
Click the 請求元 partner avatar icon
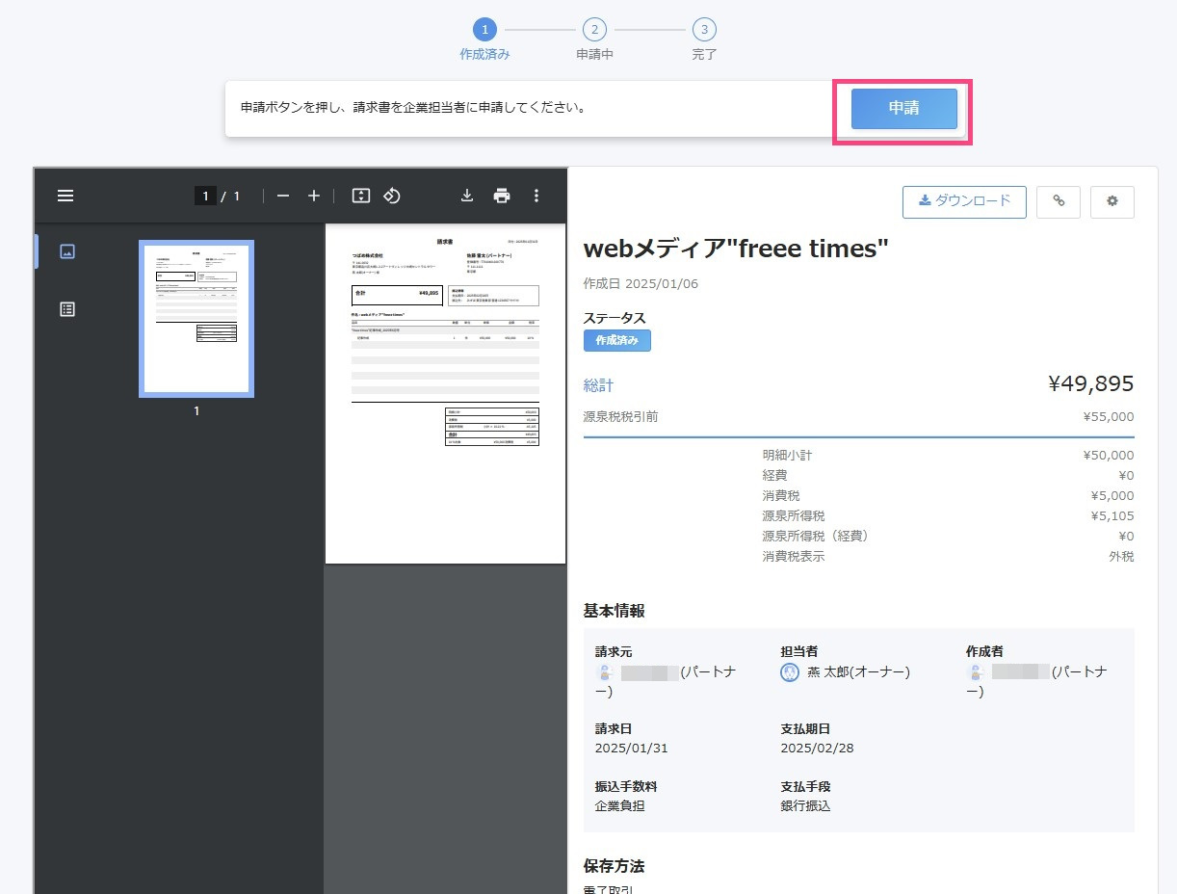click(x=605, y=672)
